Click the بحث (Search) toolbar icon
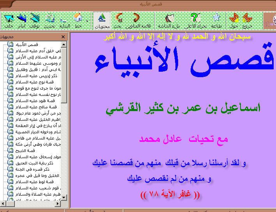 (x=119, y=19)
